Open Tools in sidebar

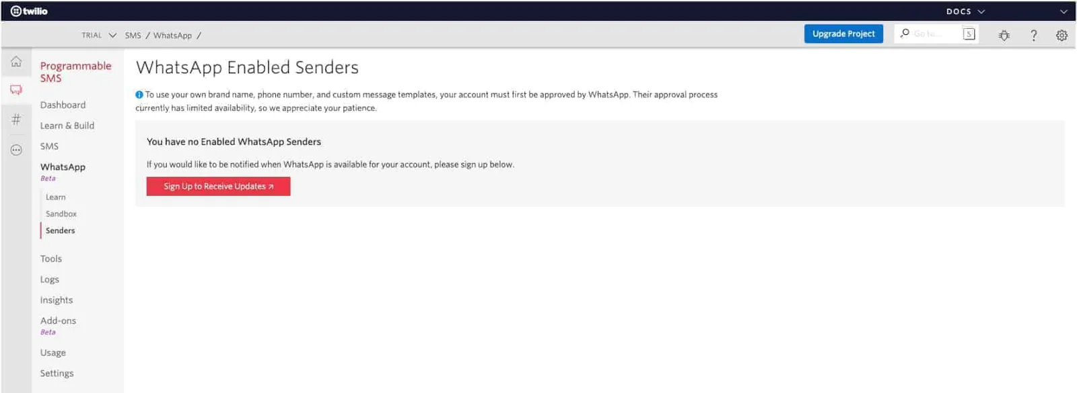coord(50,259)
